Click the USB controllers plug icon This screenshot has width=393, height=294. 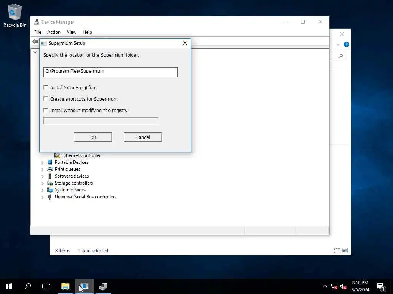point(50,197)
